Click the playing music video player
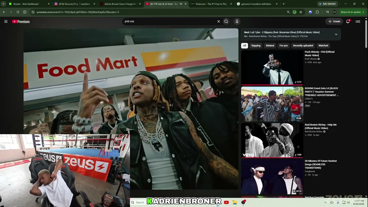Image resolution: width=368 pixels, height=207 pixels. point(131,109)
